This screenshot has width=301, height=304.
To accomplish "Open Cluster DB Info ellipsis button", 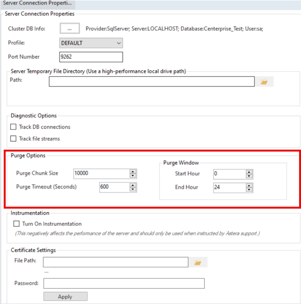I will coord(69,29).
